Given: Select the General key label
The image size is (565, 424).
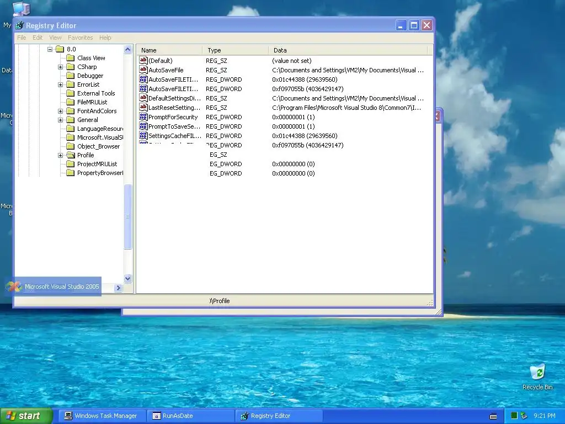Looking at the screenshot, I should click(x=88, y=120).
